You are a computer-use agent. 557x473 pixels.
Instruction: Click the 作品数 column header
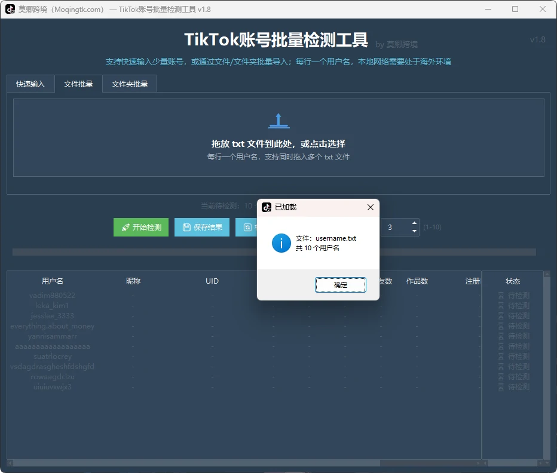click(417, 281)
